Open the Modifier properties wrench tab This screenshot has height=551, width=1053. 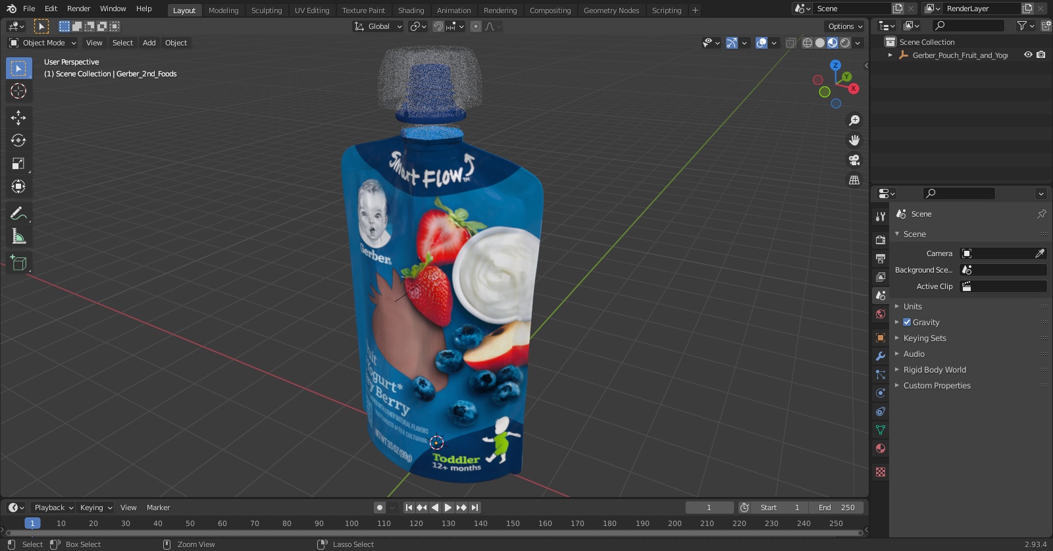pyautogui.click(x=881, y=356)
